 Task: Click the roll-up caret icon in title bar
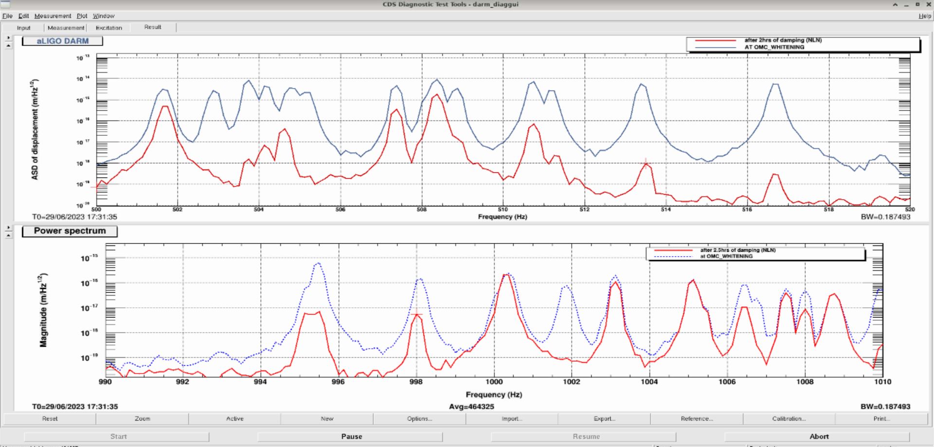point(895,4)
